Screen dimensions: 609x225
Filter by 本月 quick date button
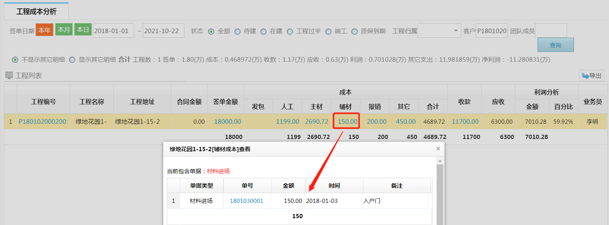(x=64, y=30)
